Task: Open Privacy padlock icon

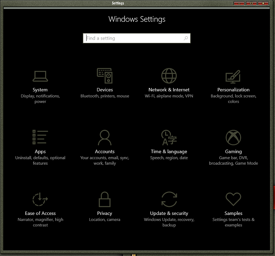Action: click(x=105, y=199)
